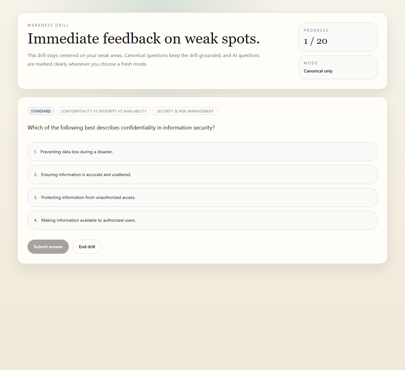Click the Submit answer button

tap(48, 247)
